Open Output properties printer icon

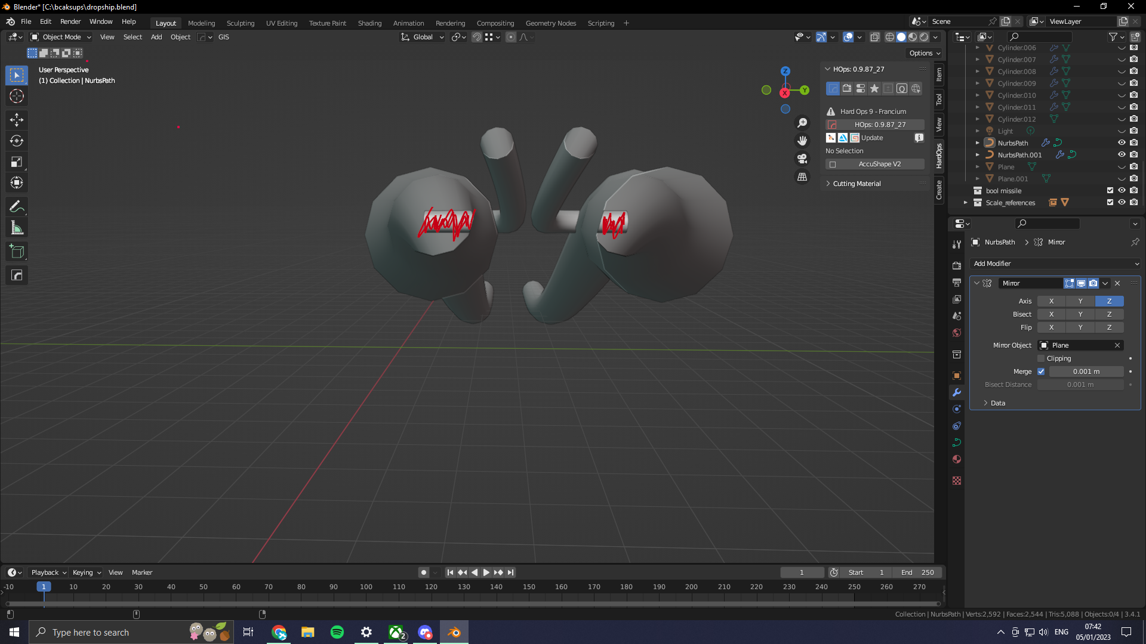pos(957,282)
